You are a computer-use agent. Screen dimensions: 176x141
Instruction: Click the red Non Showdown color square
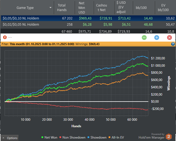60,137
